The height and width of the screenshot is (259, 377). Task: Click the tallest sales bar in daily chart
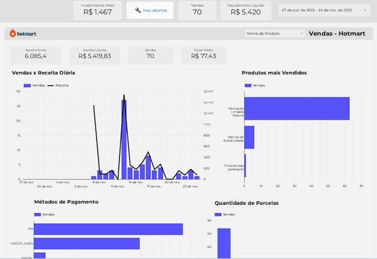pyautogui.click(x=124, y=139)
